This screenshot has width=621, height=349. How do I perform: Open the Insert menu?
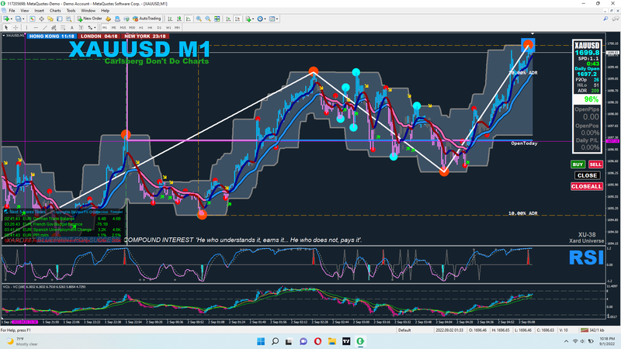click(x=40, y=11)
